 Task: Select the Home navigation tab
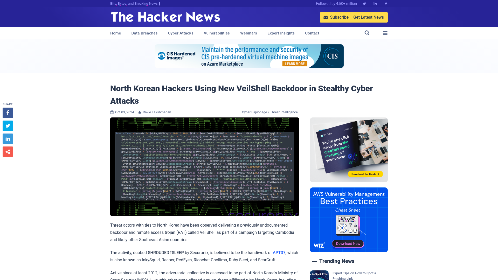click(x=116, y=33)
